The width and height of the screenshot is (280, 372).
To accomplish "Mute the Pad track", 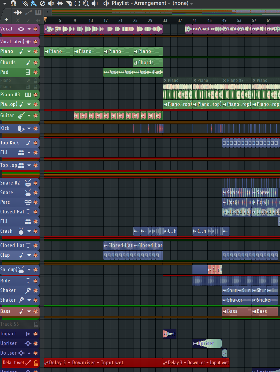I will (x=36, y=72).
